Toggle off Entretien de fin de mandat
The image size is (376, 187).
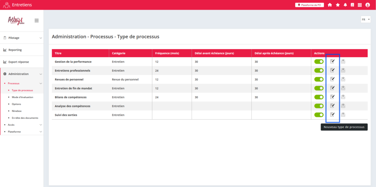(319, 88)
